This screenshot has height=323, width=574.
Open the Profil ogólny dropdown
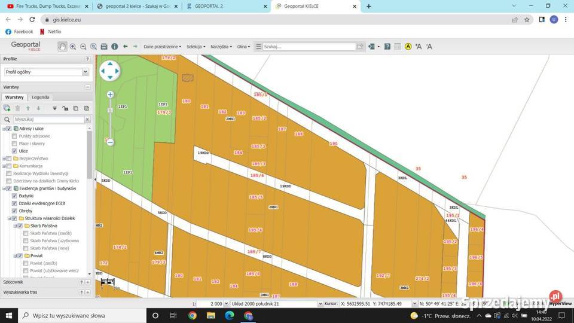point(46,72)
